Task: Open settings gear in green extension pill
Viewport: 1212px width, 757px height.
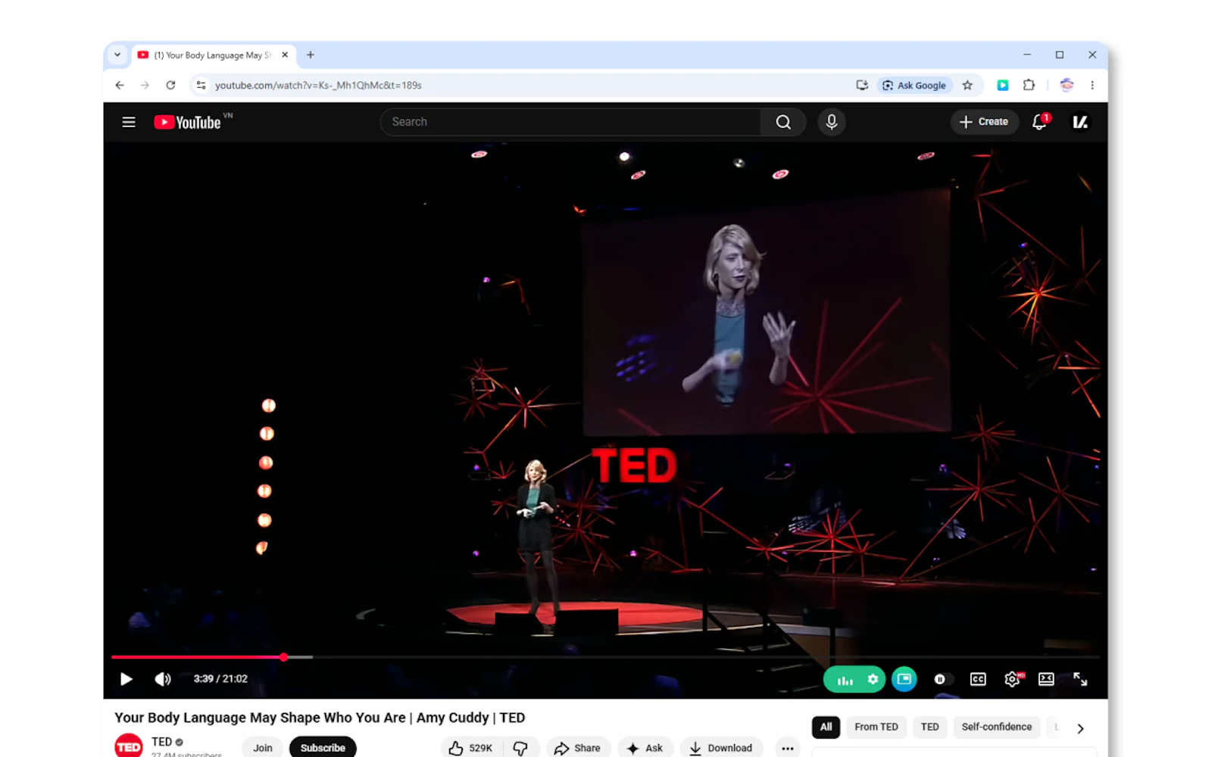Action: [x=873, y=679]
